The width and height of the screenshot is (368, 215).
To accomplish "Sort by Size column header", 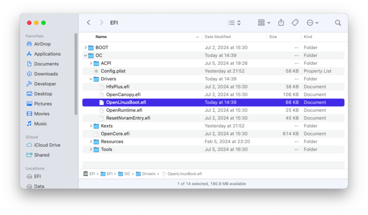I will (273, 37).
